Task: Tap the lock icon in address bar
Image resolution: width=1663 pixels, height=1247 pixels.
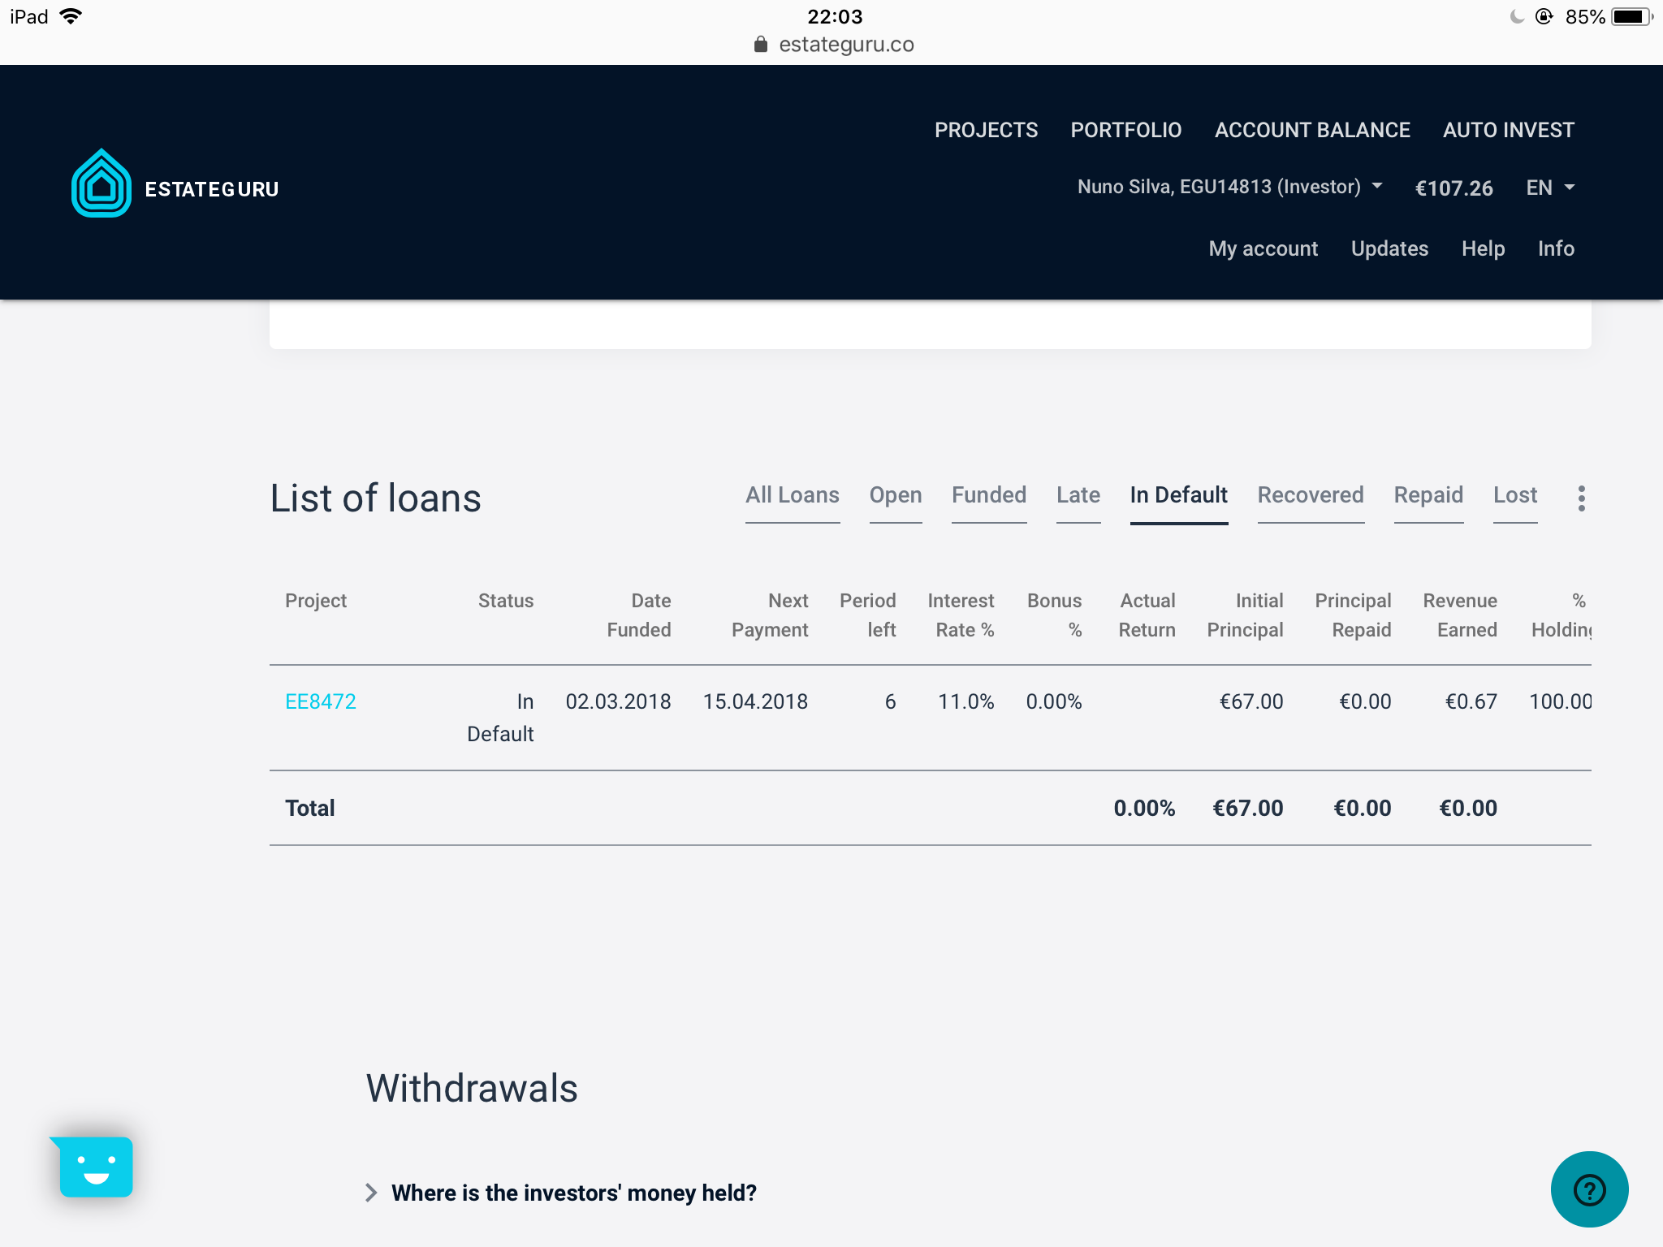Action: coord(760,45)
